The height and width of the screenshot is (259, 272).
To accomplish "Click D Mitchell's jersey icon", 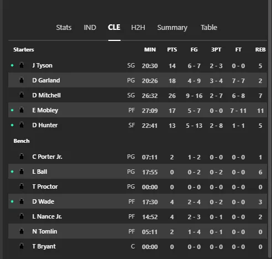I will 22,95.
